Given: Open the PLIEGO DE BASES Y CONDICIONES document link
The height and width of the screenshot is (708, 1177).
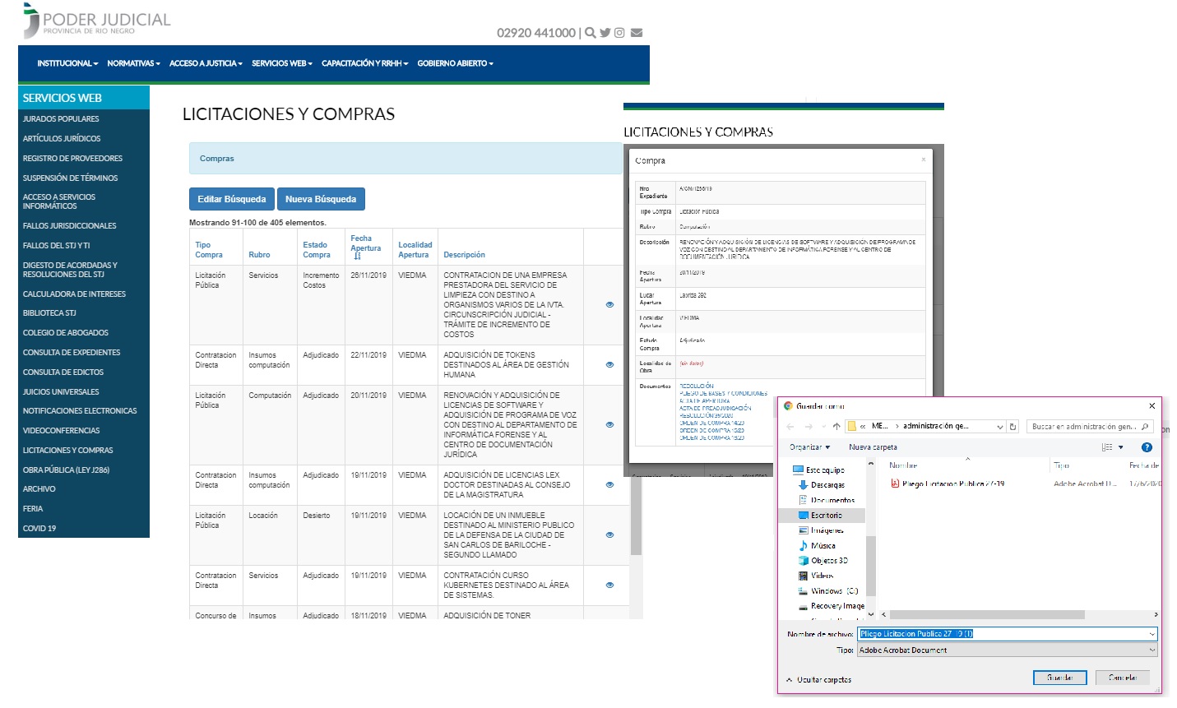Looking at the screenshot, I should pyautogui.click(x=724, y=393).
